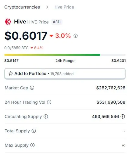Image resolution: width=132 pixels, height=158 pixels.
Task: Click the red 3.0% down arrow
Action: 51,36
